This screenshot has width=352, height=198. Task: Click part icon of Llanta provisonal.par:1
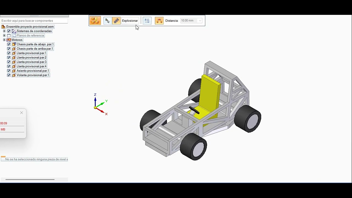[x=14, y=53]
